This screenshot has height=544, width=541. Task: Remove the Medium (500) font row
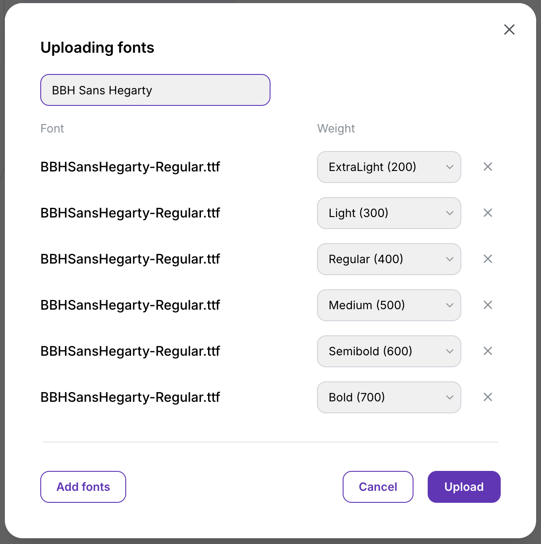pos(487,305)
